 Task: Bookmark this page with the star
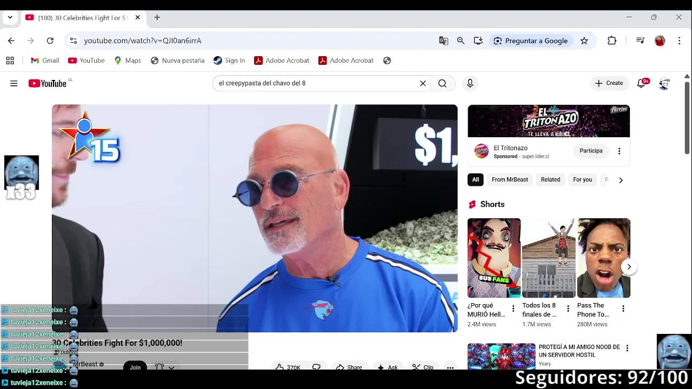point(584,41)
